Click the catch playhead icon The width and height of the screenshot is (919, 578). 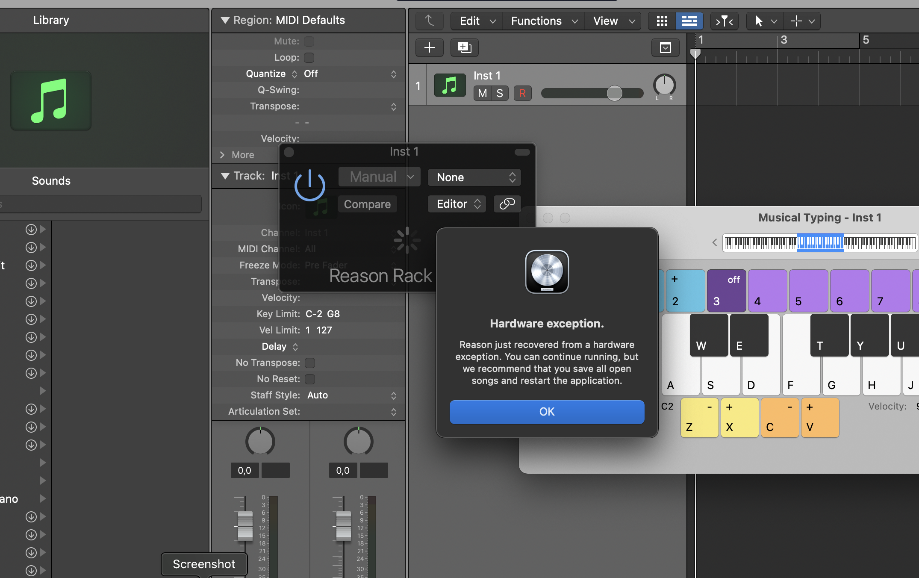point(724,21)
